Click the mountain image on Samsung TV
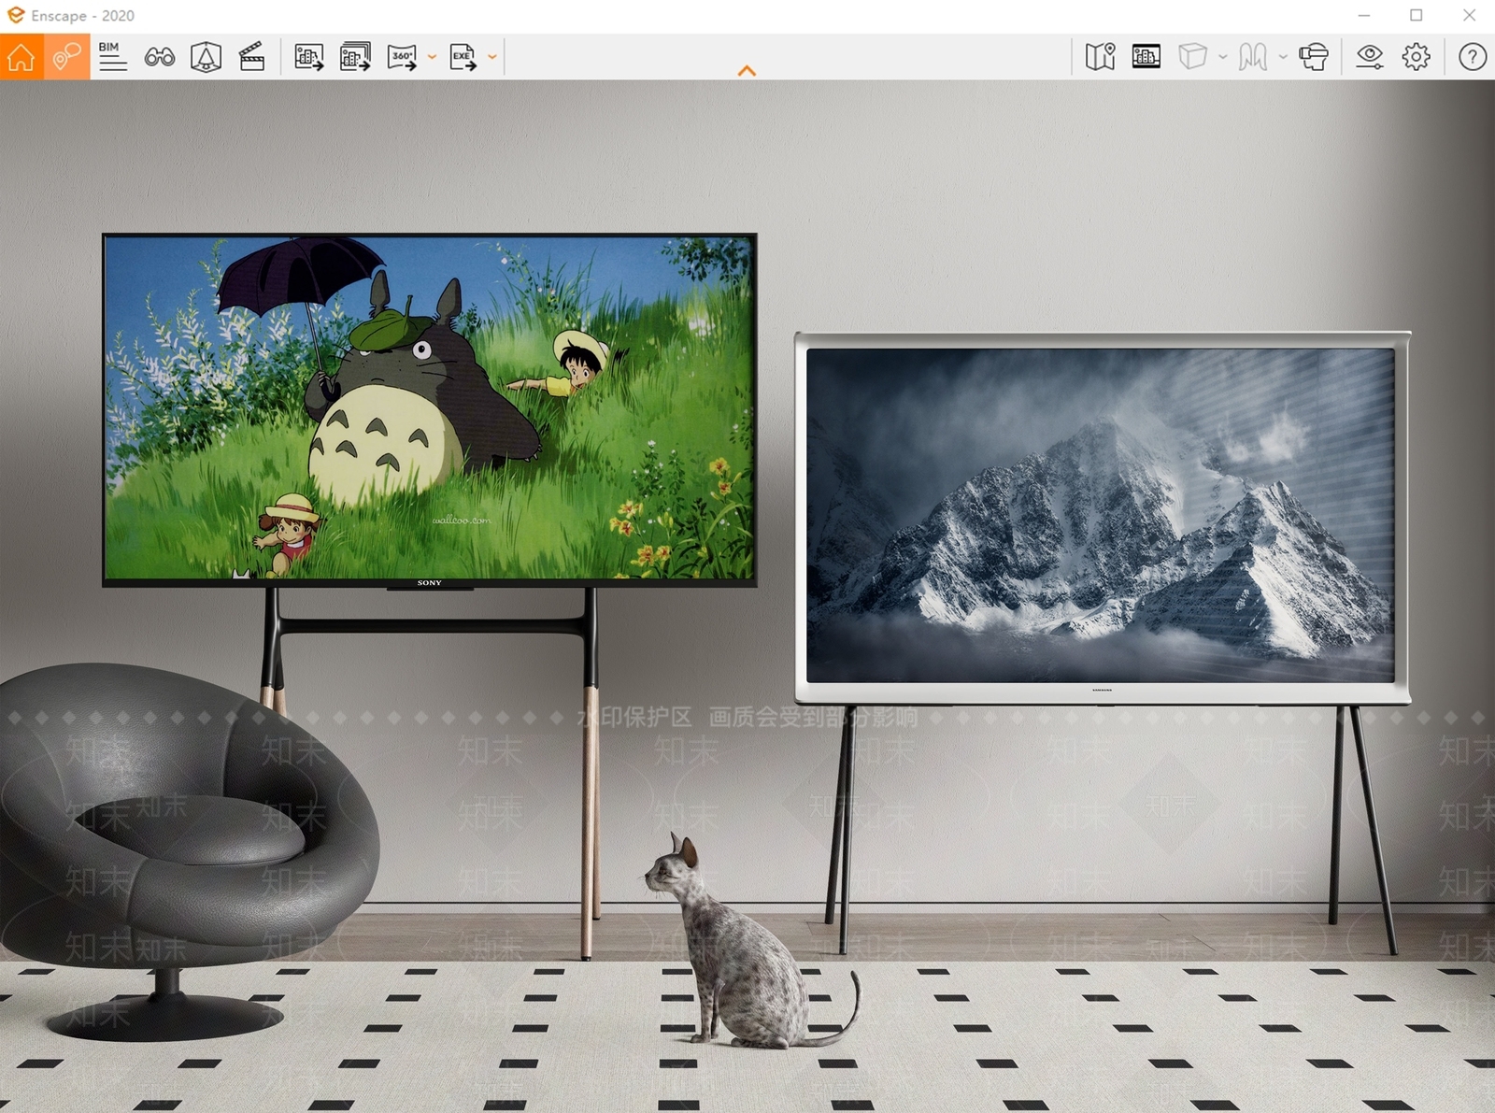 pyautogui.click(x=1101, y=515)
